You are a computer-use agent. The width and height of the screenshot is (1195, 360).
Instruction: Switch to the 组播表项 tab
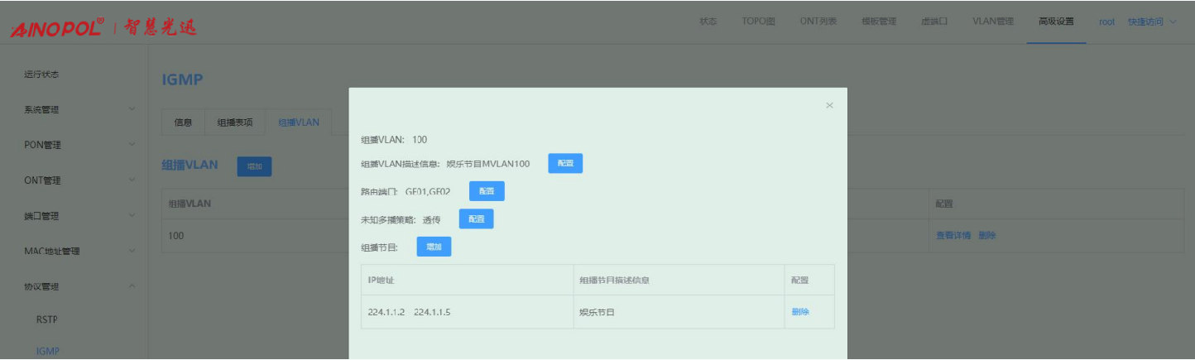tap(235, 122)
